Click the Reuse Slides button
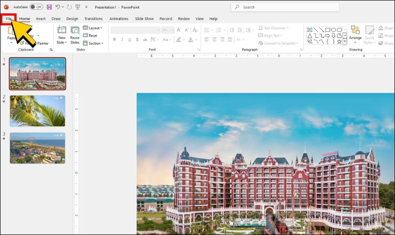Image resolution: width=395 pixels, height=235 pixels. [x=75, y=35]
